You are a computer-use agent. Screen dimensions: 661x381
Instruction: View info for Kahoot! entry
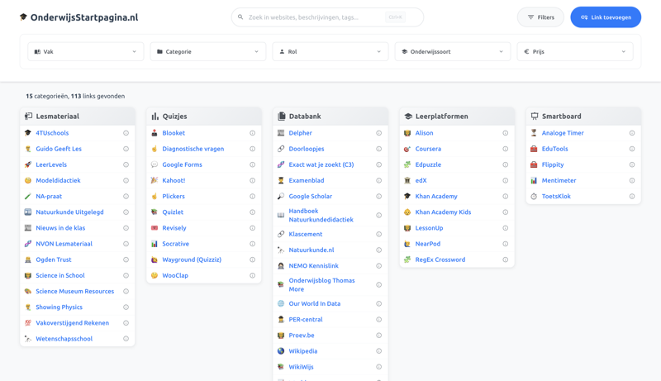pyautogui.click(x=252, y=180)
